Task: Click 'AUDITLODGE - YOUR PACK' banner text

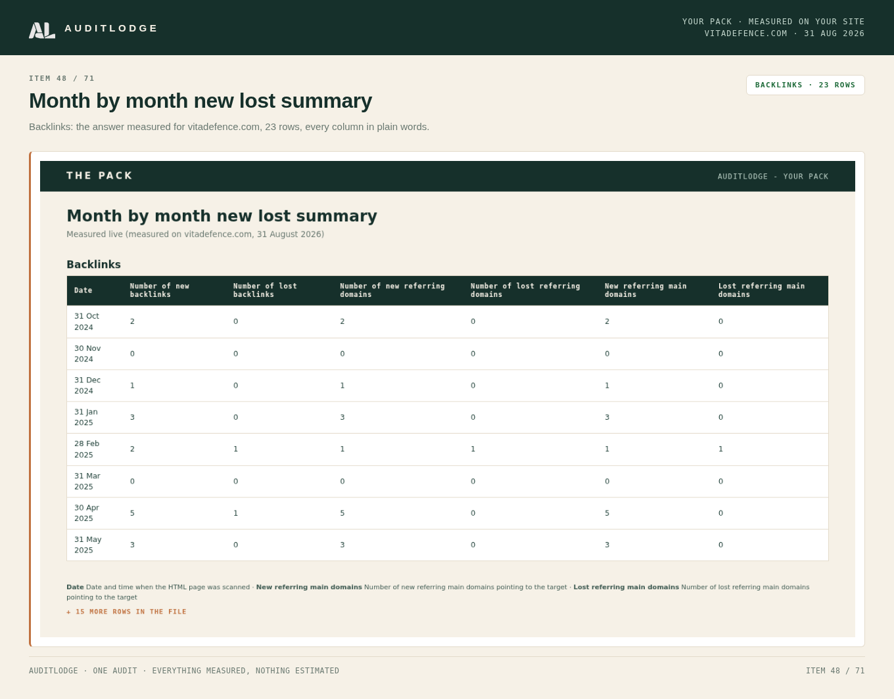Action: (x=773, y=176)
